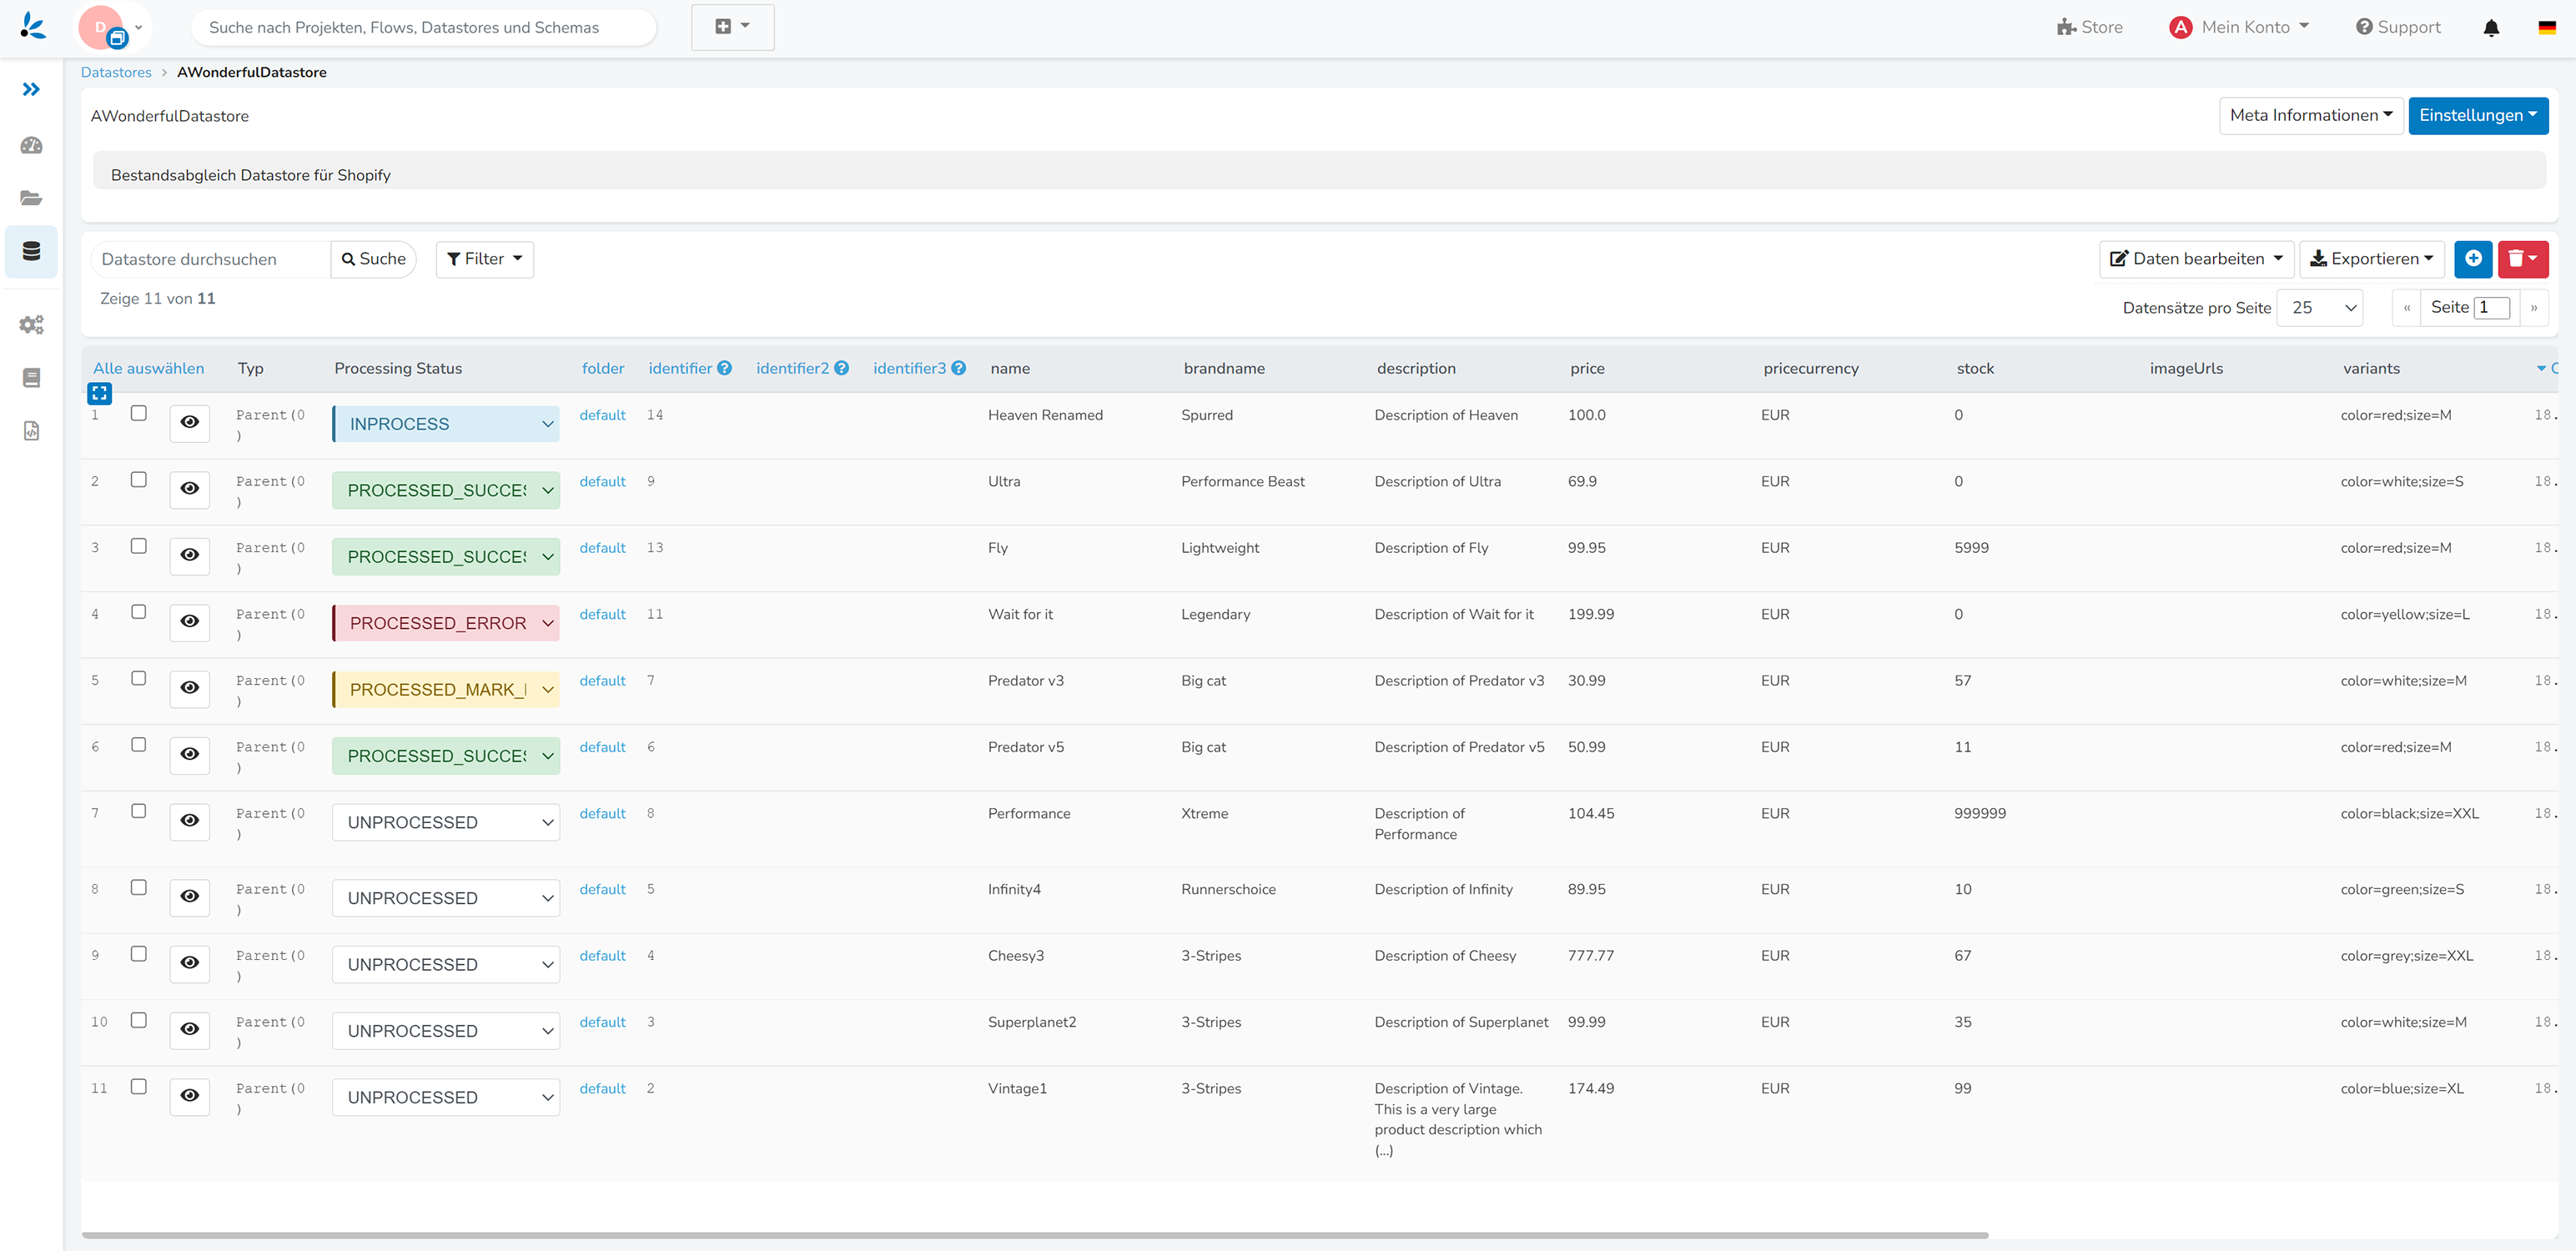This screenshot has height=1251, width=2576.
Task: Click the horizontal scrollbar at the bottom
Action: [1034, 1235]
